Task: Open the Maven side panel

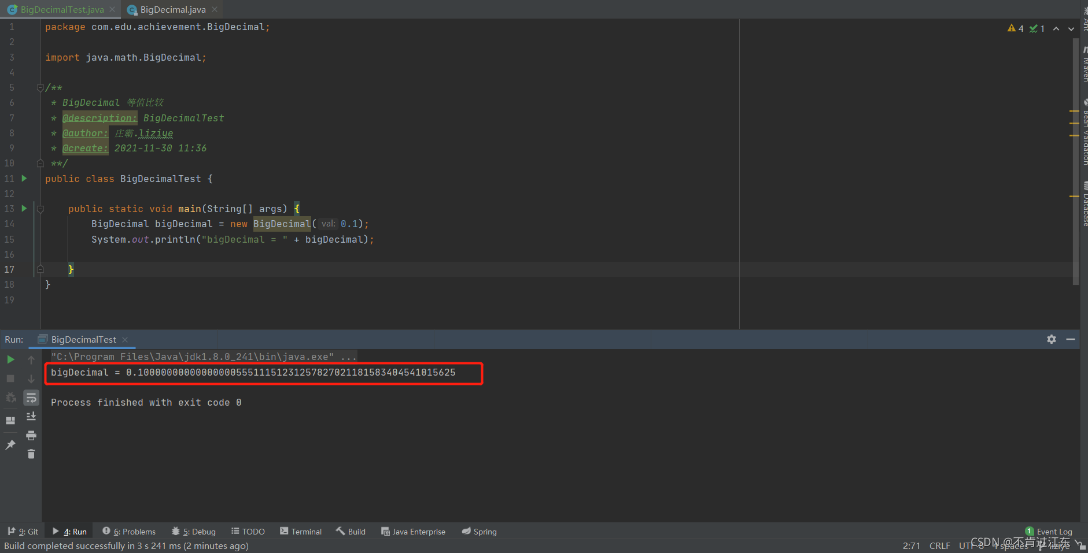Action: [1084, 64]
